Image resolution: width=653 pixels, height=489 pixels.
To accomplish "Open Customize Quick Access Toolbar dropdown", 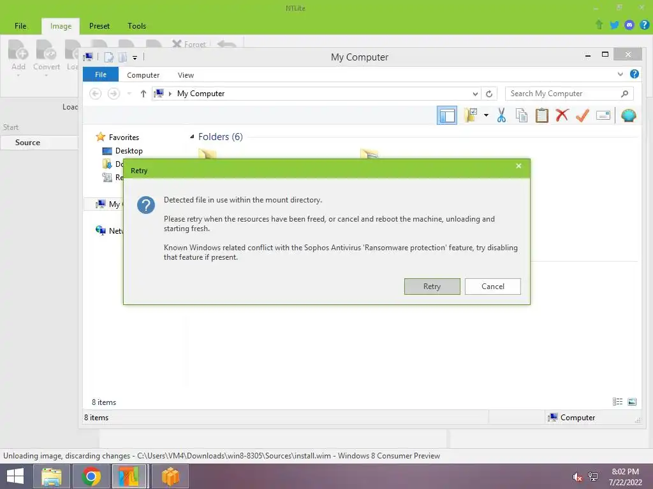I will click(x=135, y=57).
